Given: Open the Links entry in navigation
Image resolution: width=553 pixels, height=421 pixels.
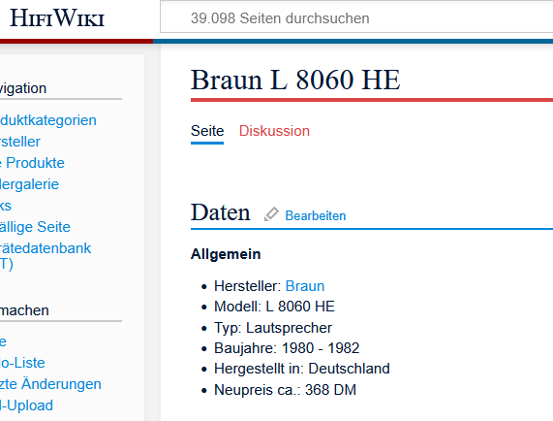Looking at the screenshot, I should pyautogui.click(x=6, y=206).
